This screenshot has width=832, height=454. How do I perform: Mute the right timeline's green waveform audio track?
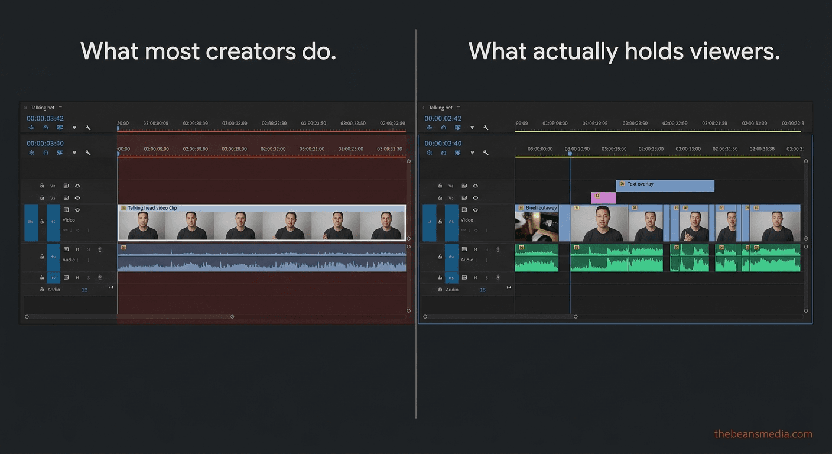click(x=476, y=249)
